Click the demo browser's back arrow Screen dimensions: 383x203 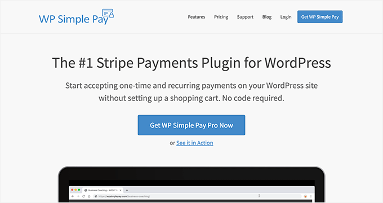(73, 196)
